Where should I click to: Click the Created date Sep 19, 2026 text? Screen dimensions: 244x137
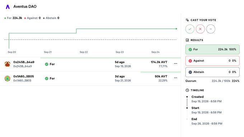tap(206, 101)
